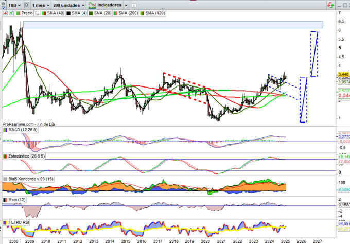Click the 0,2770 MACD value label

click(344, 137)
